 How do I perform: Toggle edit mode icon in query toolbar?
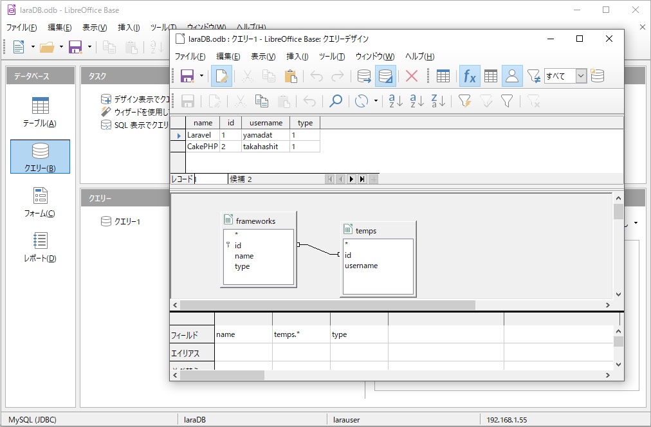coord(222,77)
